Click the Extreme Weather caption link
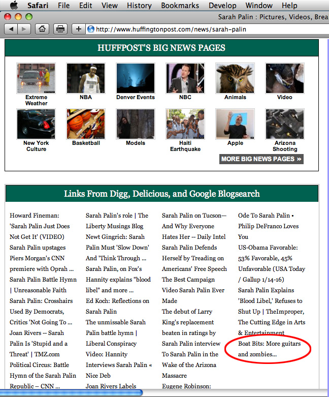329x397 pixels. (x=36, y=100)
